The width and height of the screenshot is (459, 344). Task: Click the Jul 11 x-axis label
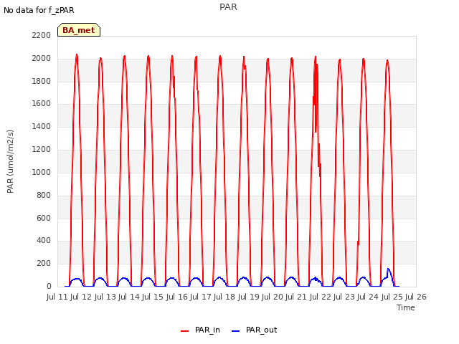click(x=57, y=297)
